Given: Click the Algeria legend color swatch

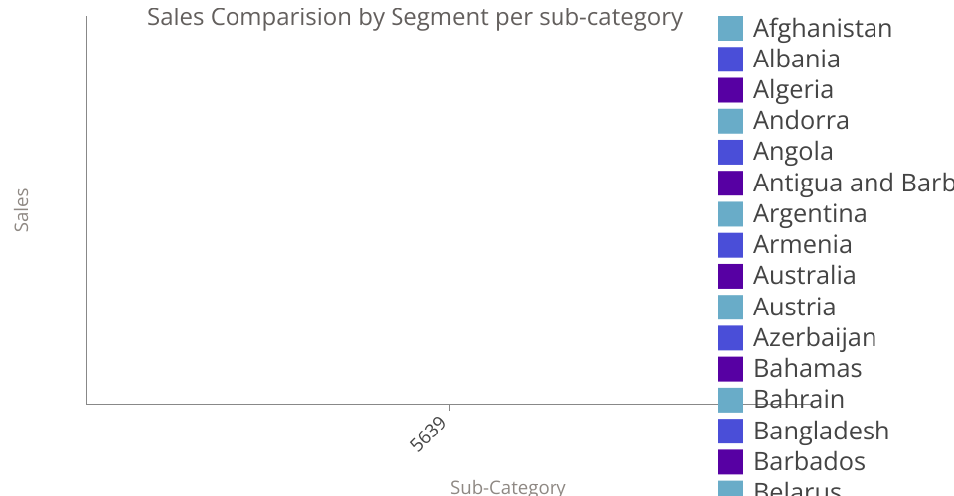Looking at the screenshot, I should pyautogui.click(x=730, y=90).
